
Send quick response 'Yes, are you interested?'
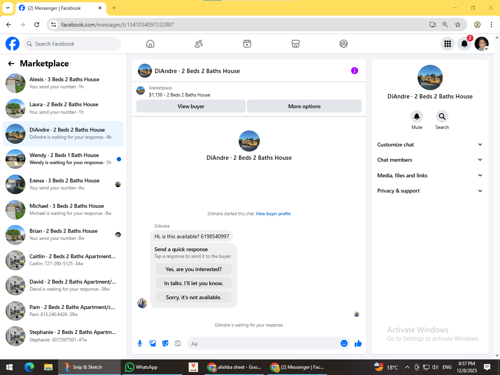pyautogui.click(x=194, y=269)
